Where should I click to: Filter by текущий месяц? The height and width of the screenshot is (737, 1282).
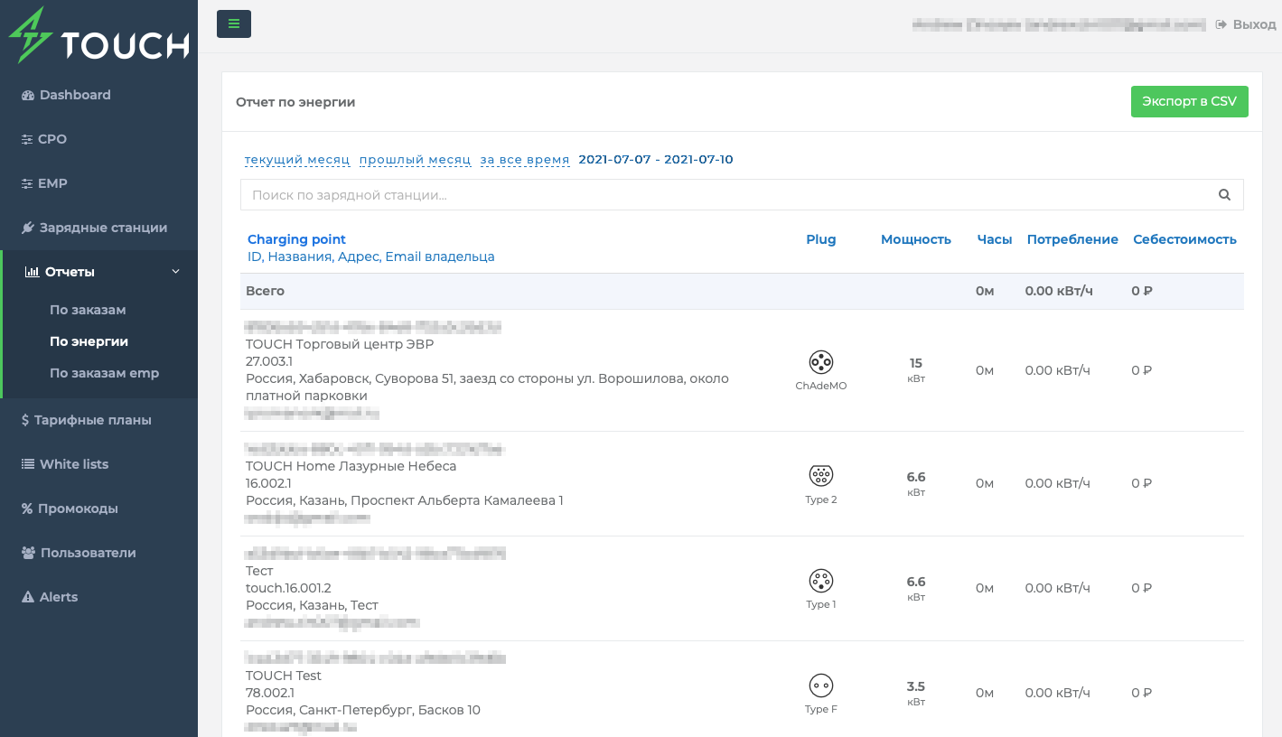(297, 160)
